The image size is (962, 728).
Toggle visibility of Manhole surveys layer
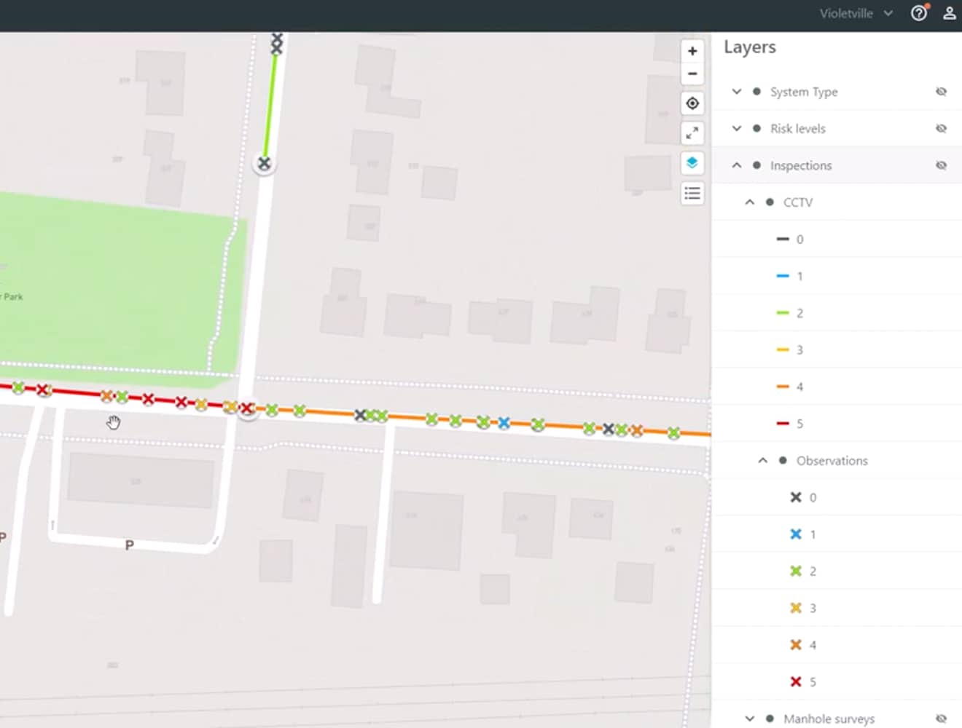click(x=941, y=719)
